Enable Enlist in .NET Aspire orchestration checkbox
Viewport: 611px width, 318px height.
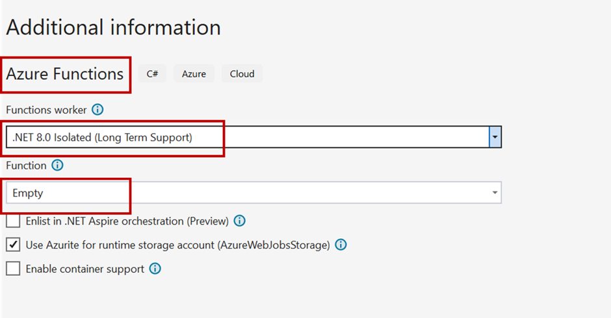point(13,221)
